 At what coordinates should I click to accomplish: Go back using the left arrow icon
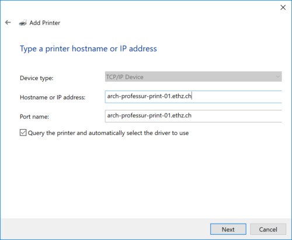(x=8, y=23)
